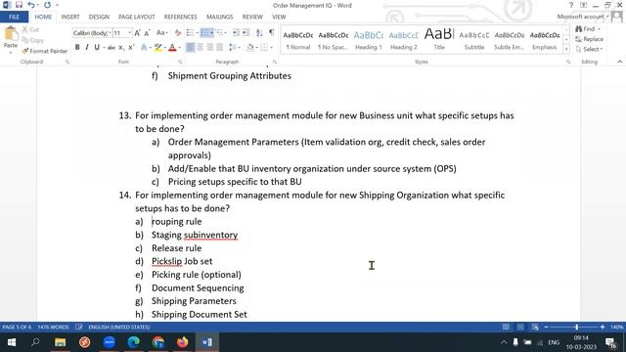Apply red font color
Screen dimensions: 626x352
172,48
